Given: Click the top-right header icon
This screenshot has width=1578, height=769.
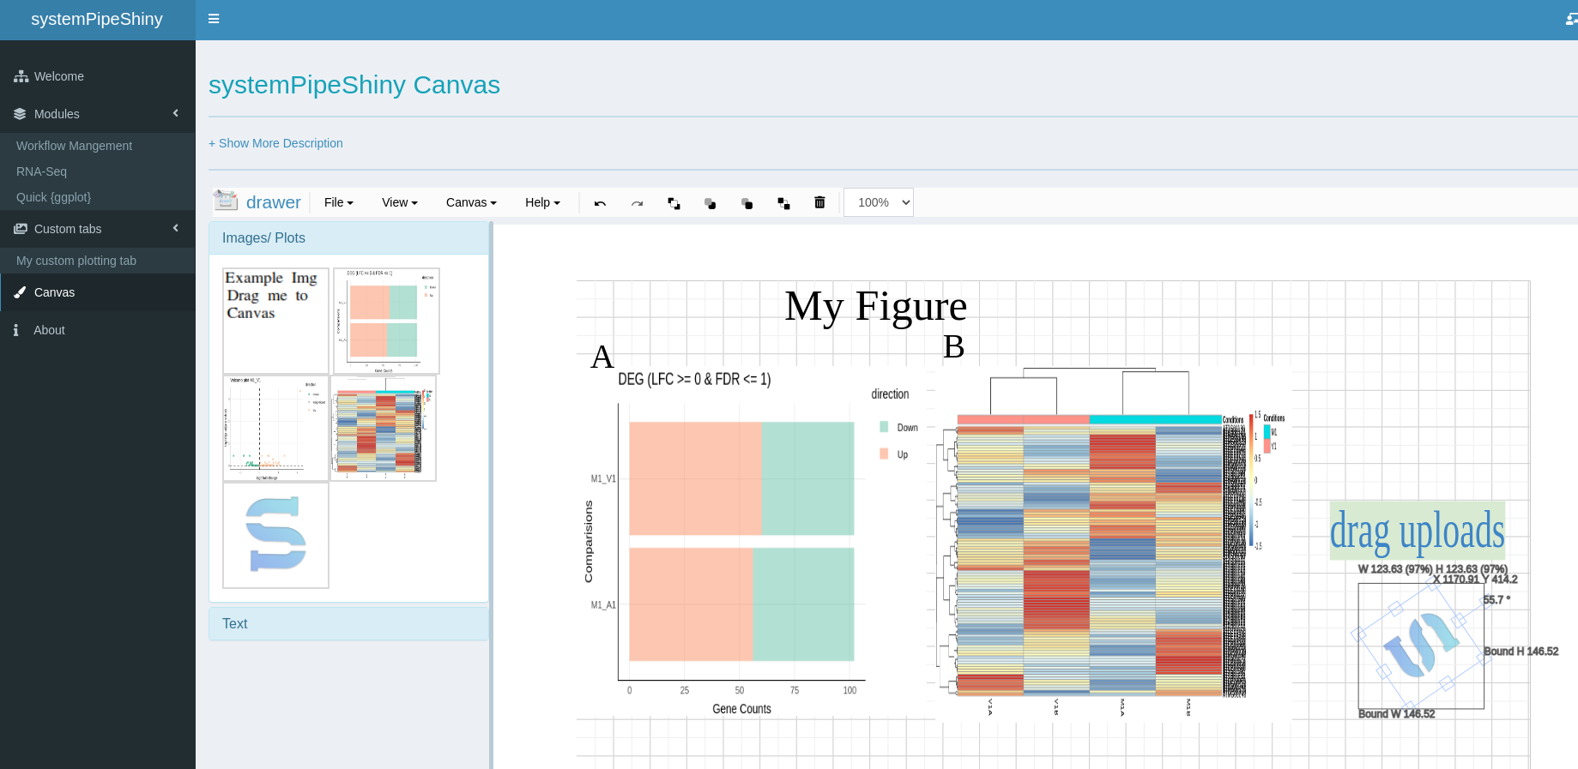Looking at the screenshot, I should click(1571, 19).
